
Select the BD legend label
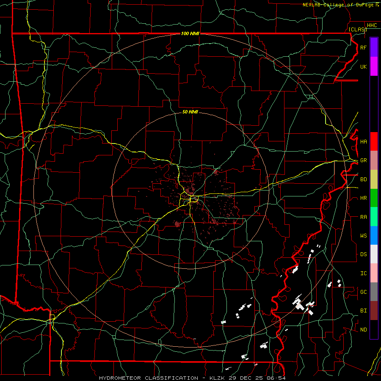pos(363,179)
